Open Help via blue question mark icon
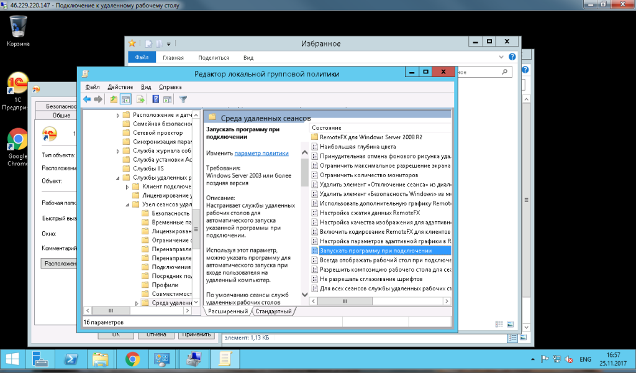Image resolution: width=636 pixels, height=373 pixels. (155, 99)
